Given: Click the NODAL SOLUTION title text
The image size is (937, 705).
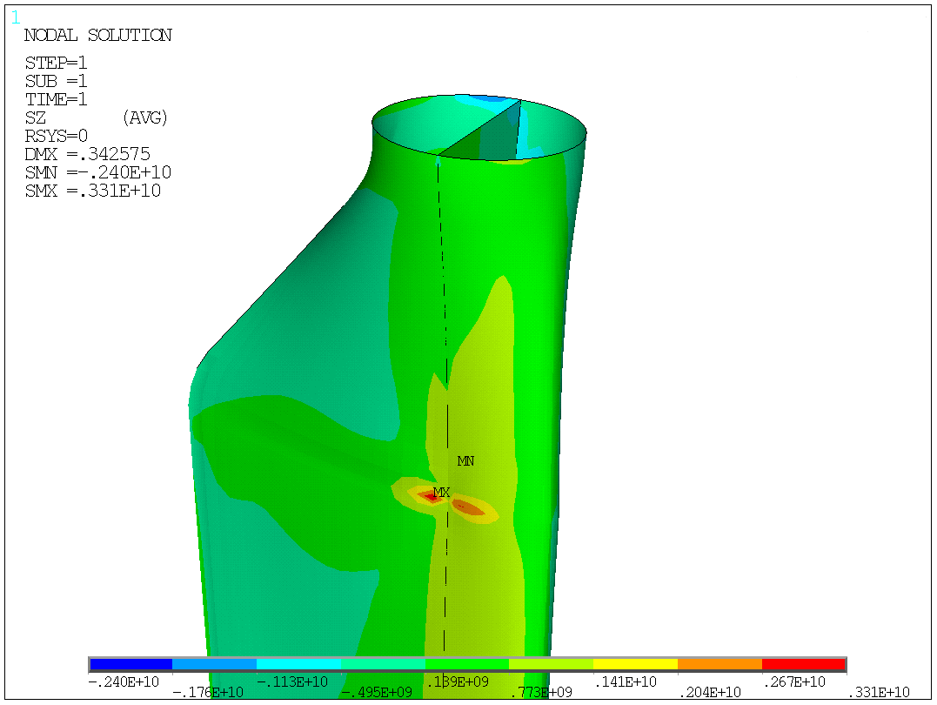Looking at the screenshot, I should (x=97, y=36).
